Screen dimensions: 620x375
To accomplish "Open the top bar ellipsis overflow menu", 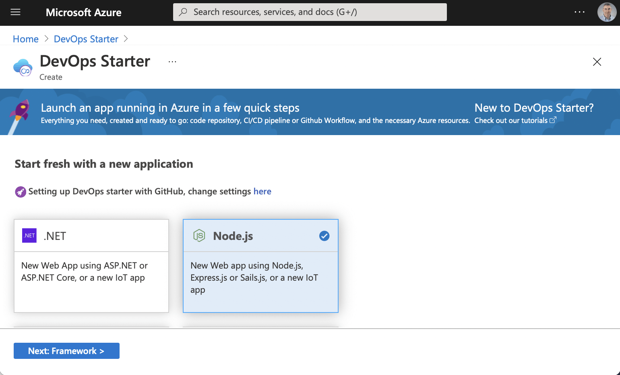I will point(579,12).
